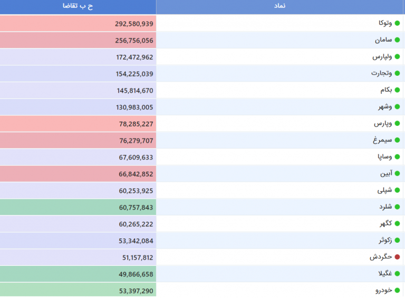405x298 pixels.
Task: Select the symbol name حگردش
Action: coord(381,257)
